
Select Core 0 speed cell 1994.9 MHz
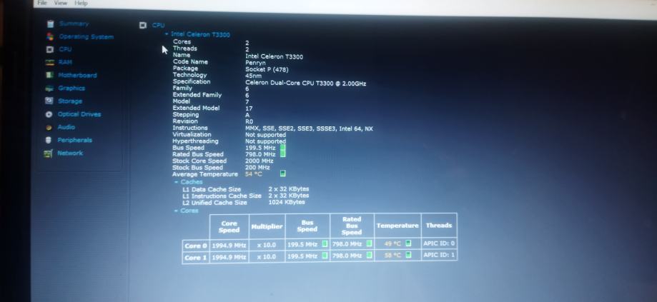point(229,245)
